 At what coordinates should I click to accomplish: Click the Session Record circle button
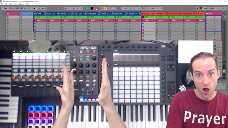pyautogui.click(x=116, y=9)
